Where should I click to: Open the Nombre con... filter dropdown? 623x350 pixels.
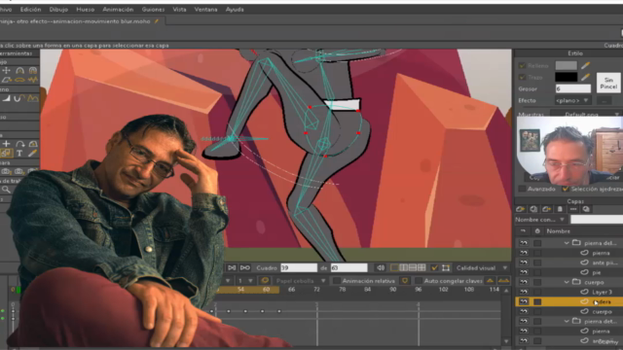540,220
